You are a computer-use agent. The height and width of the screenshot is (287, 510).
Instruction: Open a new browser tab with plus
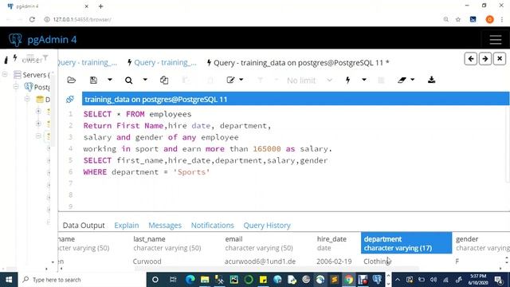point(101,6)
